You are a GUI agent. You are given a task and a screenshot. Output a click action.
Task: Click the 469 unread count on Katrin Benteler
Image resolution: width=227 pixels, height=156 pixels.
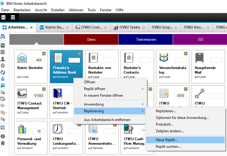tap(39, 60)
